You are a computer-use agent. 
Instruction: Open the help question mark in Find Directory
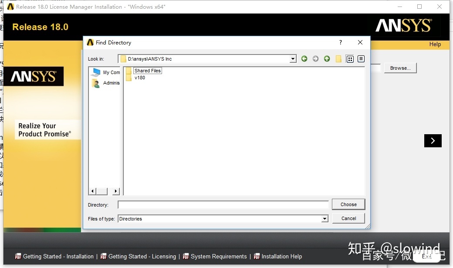(341, 43)
